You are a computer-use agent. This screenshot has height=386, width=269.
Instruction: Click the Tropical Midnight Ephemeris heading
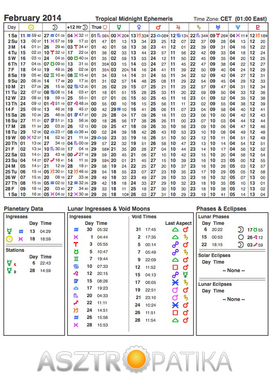(x=134, y=19)
